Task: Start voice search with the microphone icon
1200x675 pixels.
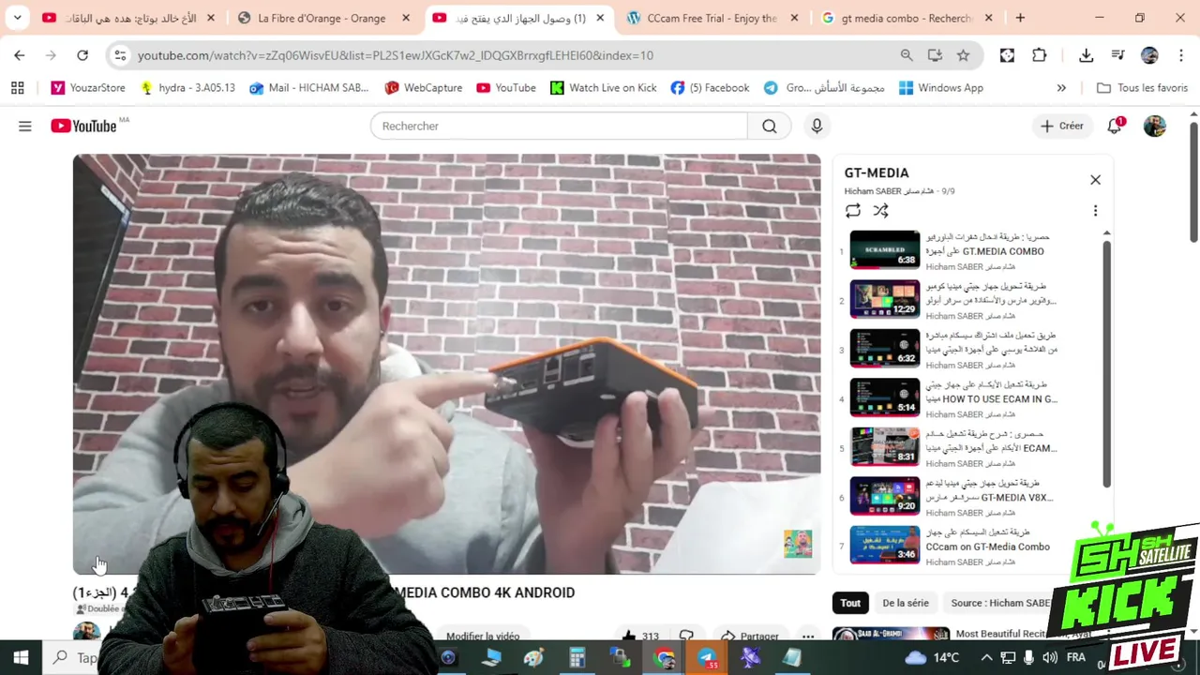Action: (817, 126)
